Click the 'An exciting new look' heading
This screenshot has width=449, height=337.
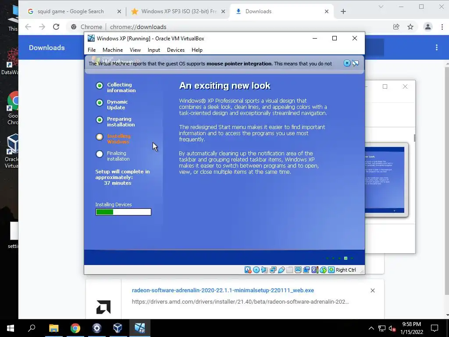click(x=225, y=86)
